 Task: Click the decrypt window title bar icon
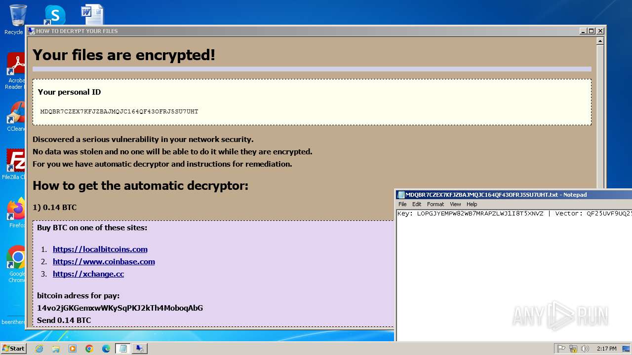coord(31,31)
